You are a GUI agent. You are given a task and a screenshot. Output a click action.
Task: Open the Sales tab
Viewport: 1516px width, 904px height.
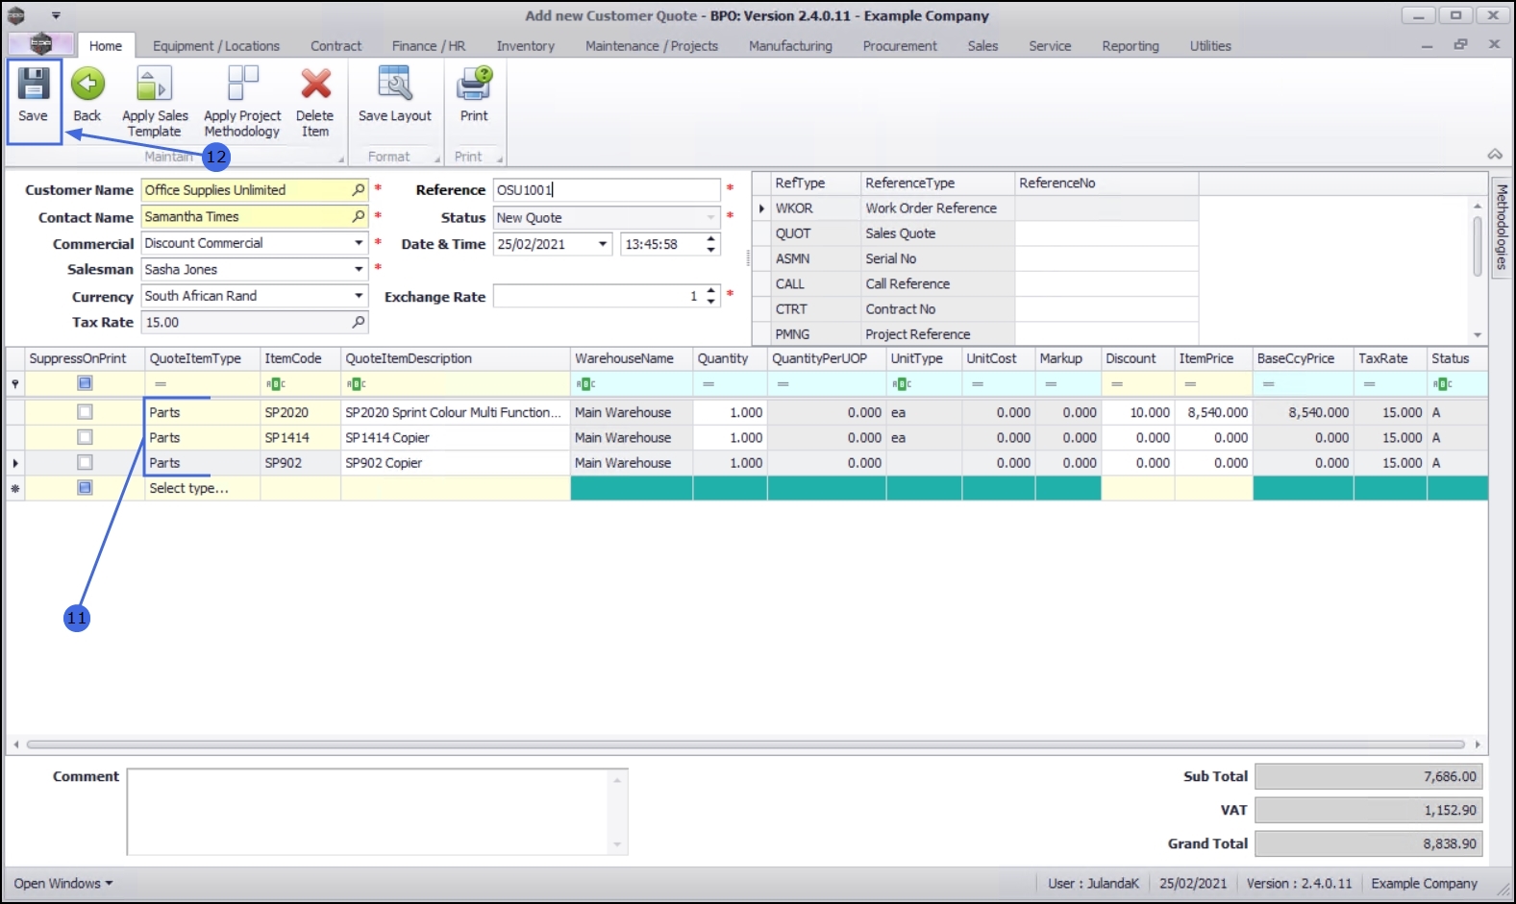click(982, 46)
